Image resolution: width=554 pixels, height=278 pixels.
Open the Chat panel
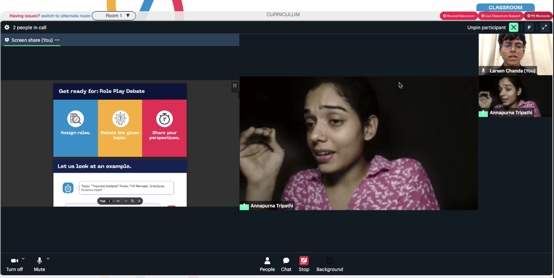(x=286, y=264)
